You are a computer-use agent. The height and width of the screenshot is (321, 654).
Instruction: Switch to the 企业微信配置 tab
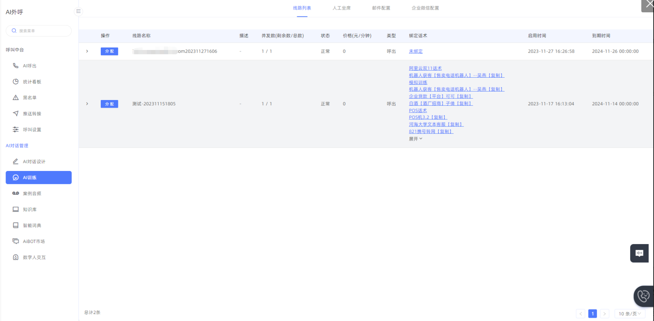click(x=425, y=8)
